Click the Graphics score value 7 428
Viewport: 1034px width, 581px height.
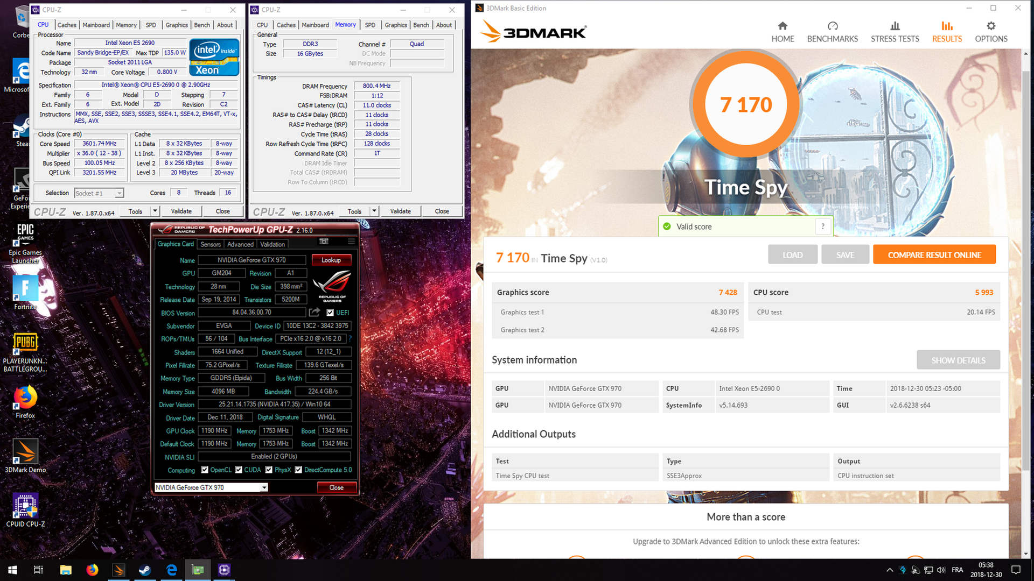coord(728,292)
